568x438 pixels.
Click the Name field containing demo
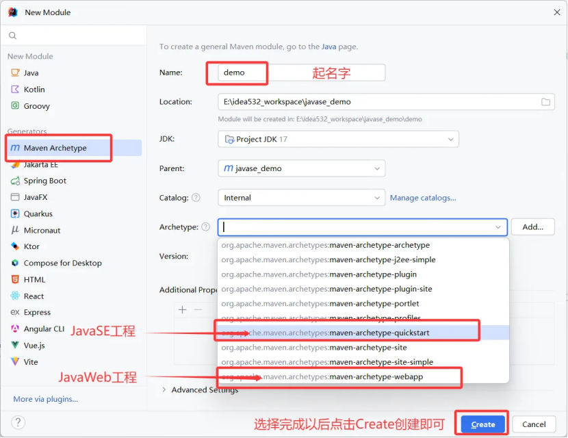(301, 73)
